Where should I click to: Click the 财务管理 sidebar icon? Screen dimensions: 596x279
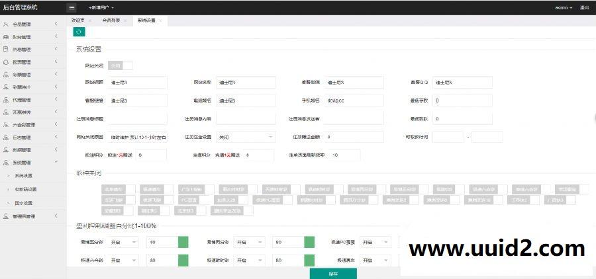coord(6,37)
